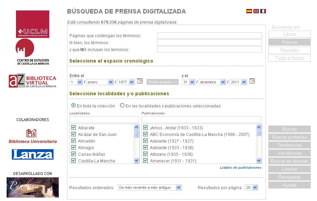Open the 'Resultados ordenados' sort dropdown
Screen dimensions: 317x201
tap(149, 187)
